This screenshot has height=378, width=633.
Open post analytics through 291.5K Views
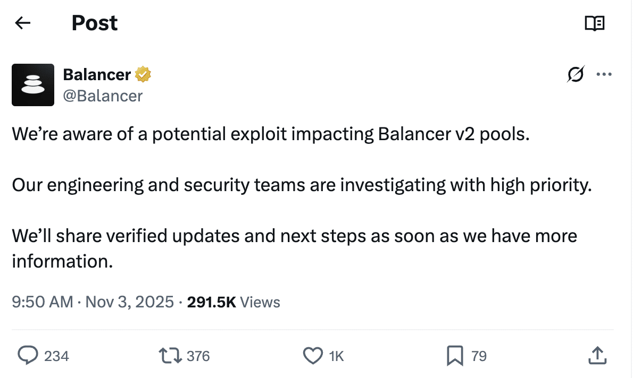(231, 302)
